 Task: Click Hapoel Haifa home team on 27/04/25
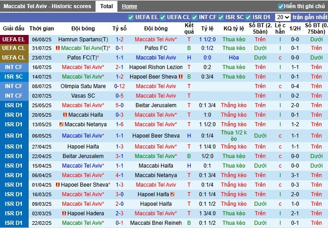83,147
